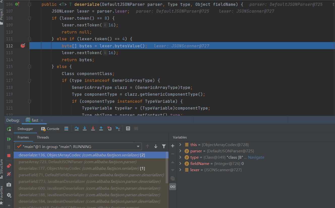Click the Step Out up-arrow icon
The height and width of the screenshot is (208, 335).
101,128
